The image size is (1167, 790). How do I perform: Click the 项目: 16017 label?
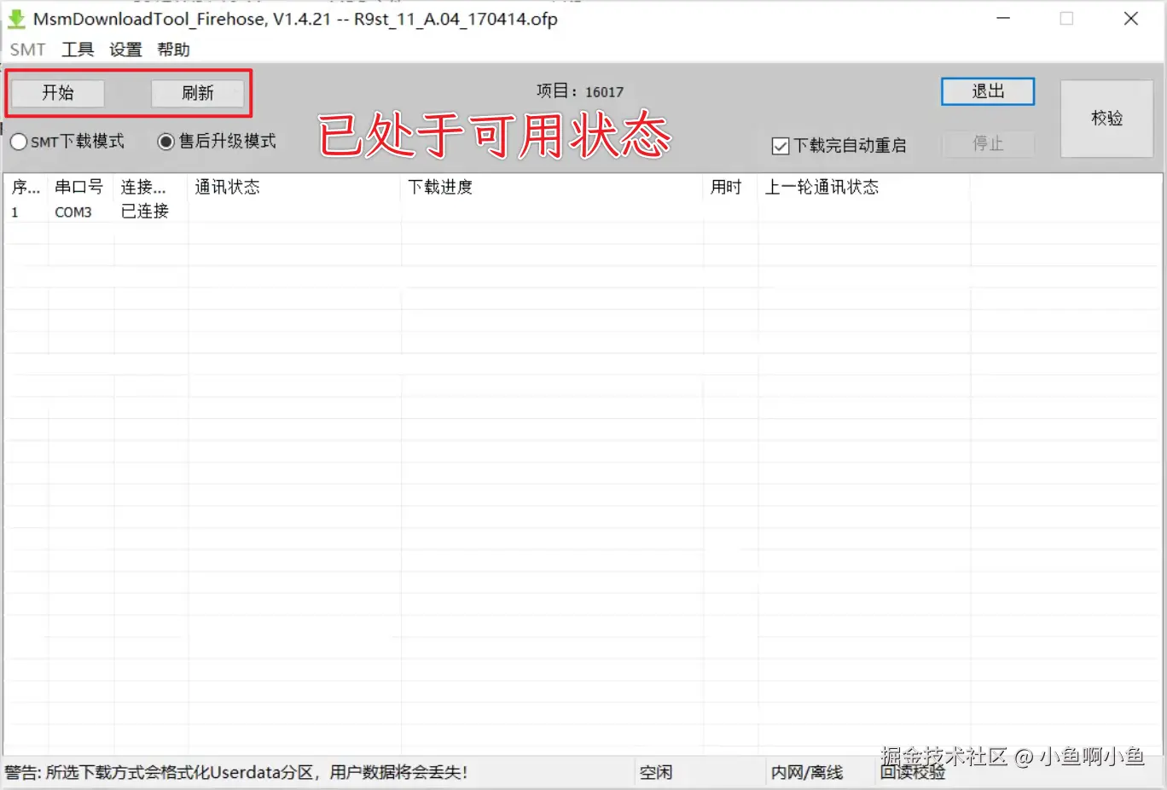(x=580, y=91)
